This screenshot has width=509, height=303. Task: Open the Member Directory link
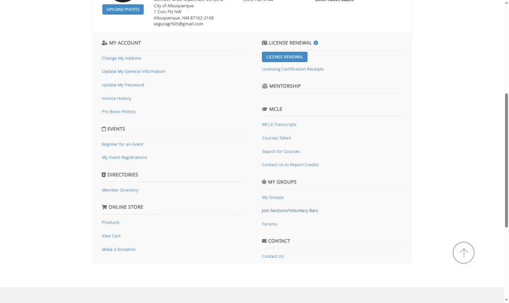pos(120,190)
